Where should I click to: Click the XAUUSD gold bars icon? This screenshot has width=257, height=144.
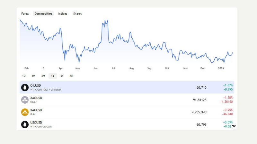(x=25, y=112)
